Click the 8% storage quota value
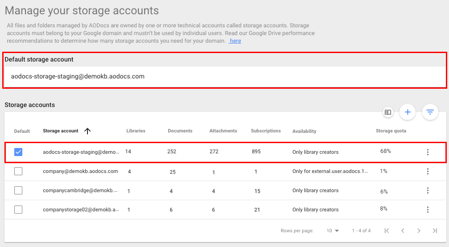The height and width of the screenshot is (247, 449). 384,209
